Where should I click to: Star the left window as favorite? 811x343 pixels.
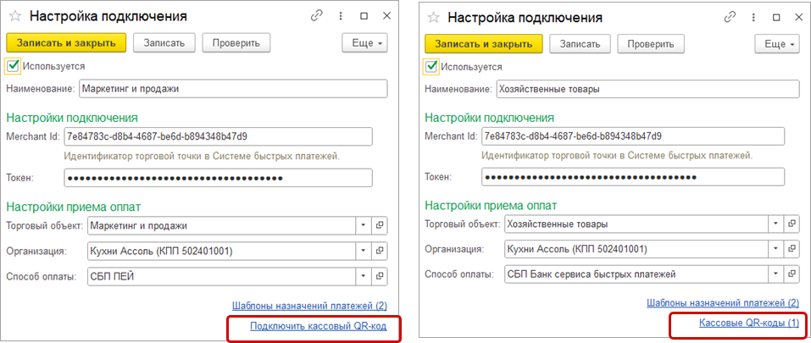pyautogui.click(x=16, y=16)
